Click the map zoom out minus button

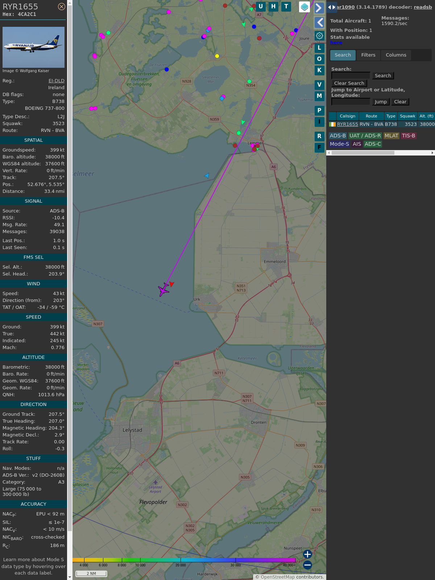coord(307,565)
